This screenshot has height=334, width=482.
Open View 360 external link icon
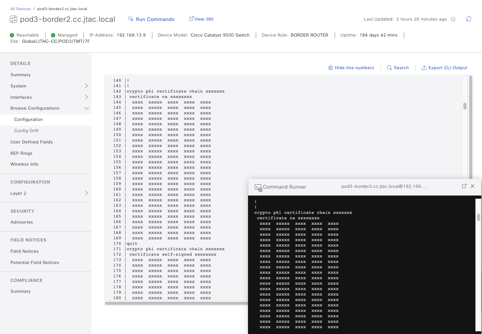pyautogui.click(x=191, y=19)
